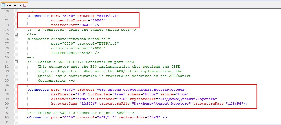Image resolution: width=281 pixels, height=125 pixels.
Task: Click protocol="HTTP/1.1" on line 71
Action: tap(98, 16)
